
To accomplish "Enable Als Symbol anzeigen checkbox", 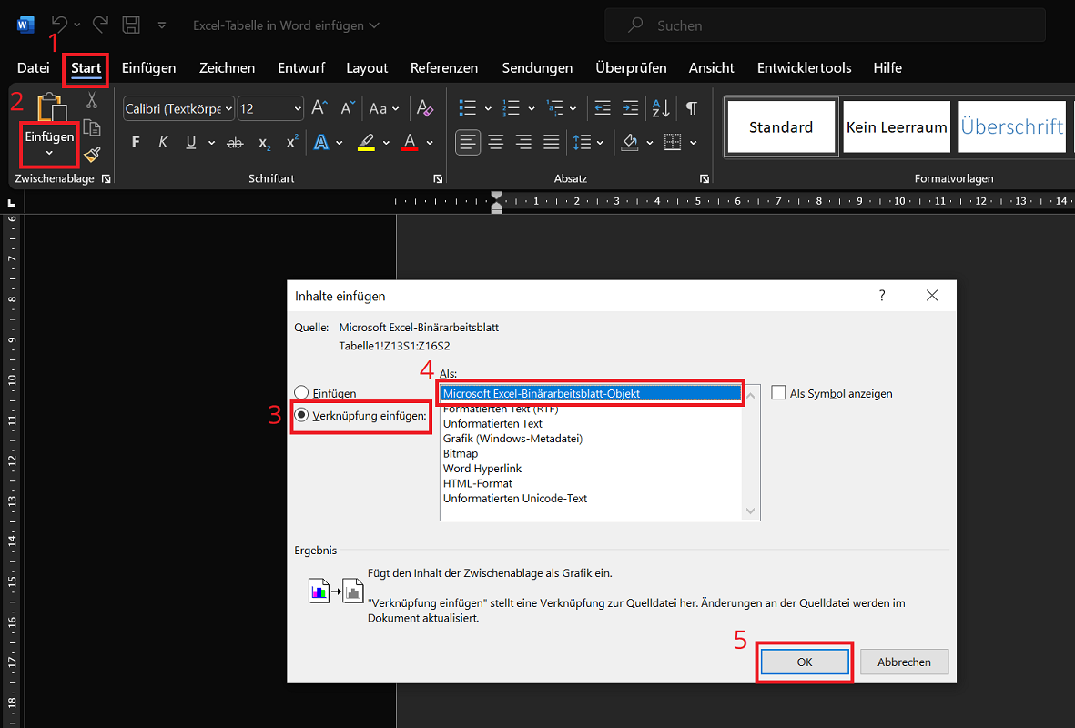I will click(x=778, y=393).
